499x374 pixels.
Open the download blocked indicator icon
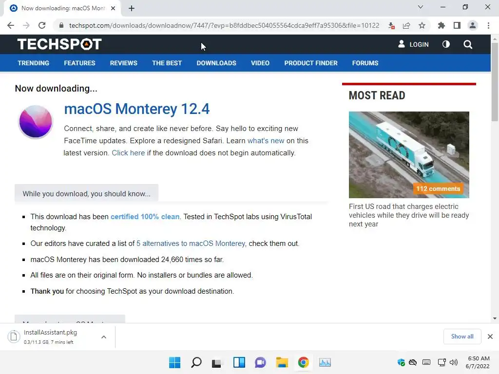391,25
